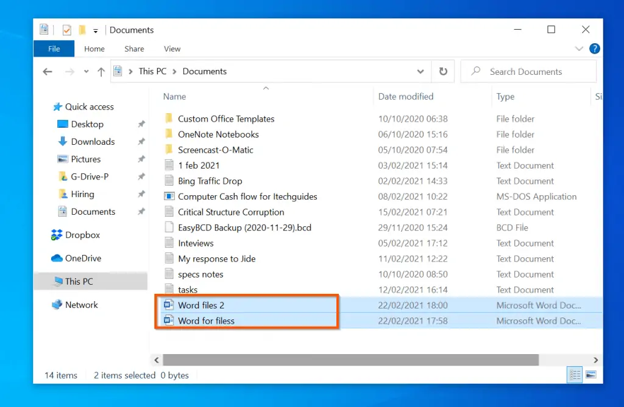This screenshot has height=407, width=624.
Task: Go forward using the forward arrow
Action: pos(69,72)
